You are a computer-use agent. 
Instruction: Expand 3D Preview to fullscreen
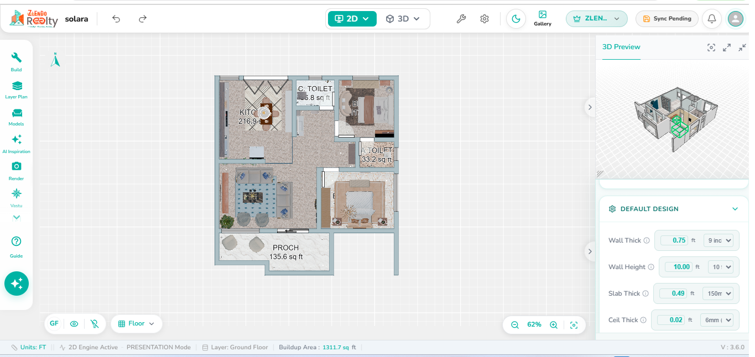point(727,48)
